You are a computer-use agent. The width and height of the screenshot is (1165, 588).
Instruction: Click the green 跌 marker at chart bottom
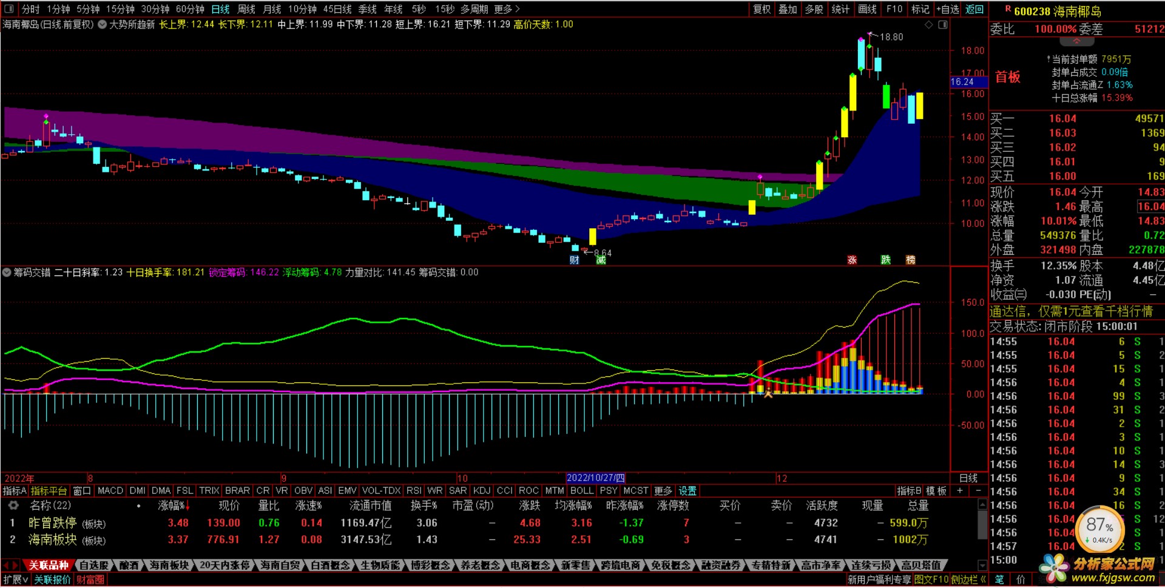click(x=885, y=260)
